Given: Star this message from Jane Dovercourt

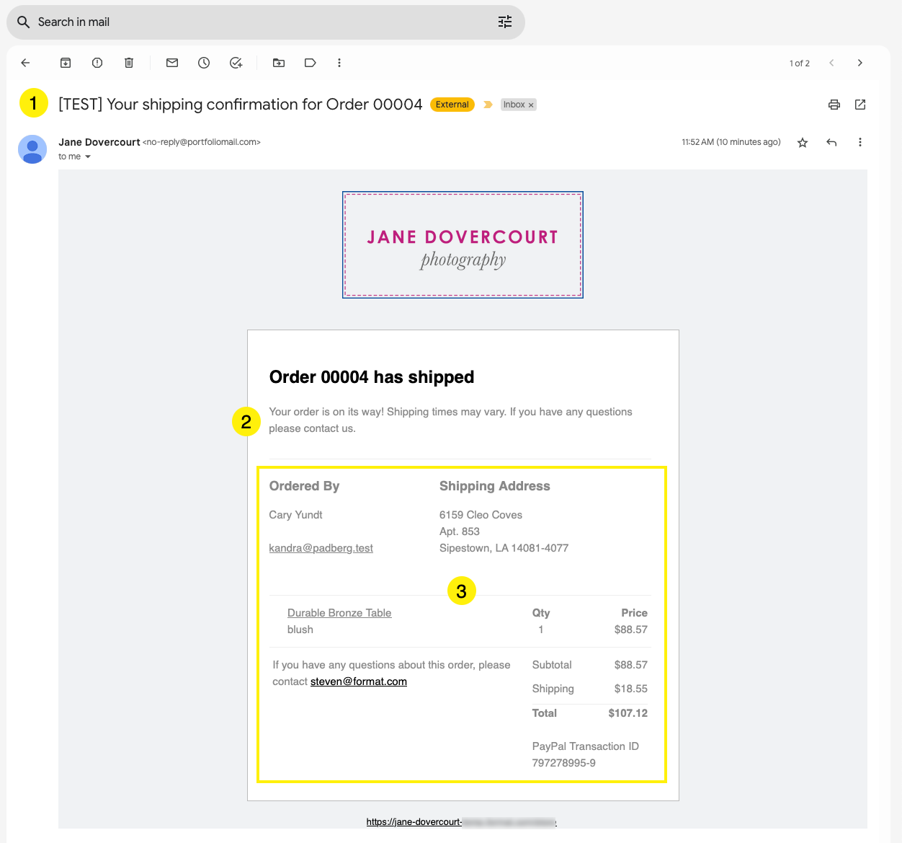Looking at the screenshot, I should (803, 143).
